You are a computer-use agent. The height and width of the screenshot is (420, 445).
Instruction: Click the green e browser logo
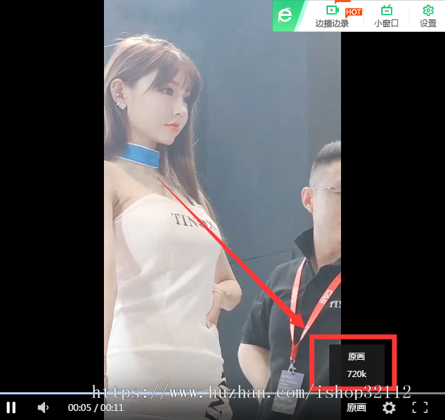pos(284,15)
